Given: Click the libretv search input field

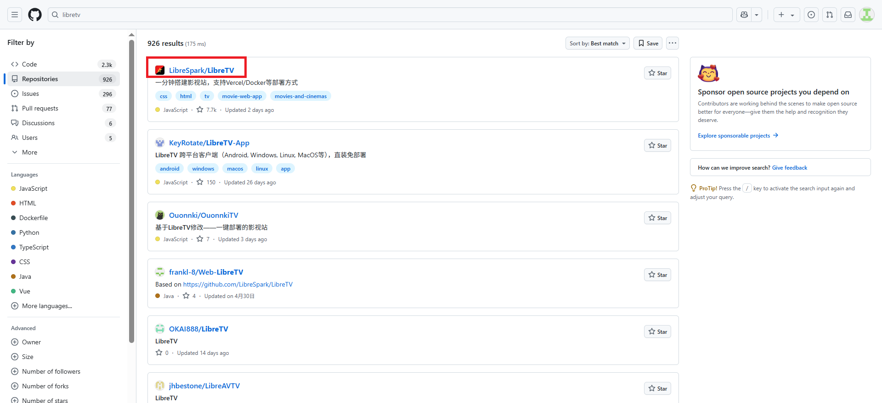Looking at the screenshot, I should pos(390,15).
